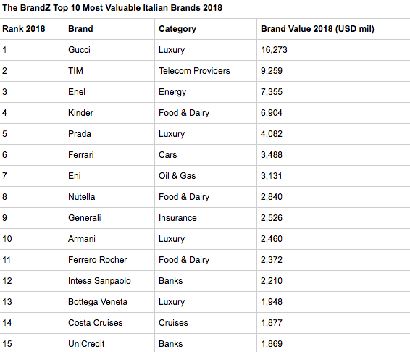Click the Rank 2018 column header
410x352 pixels.
pyautogui.click(x=24, y=29)
